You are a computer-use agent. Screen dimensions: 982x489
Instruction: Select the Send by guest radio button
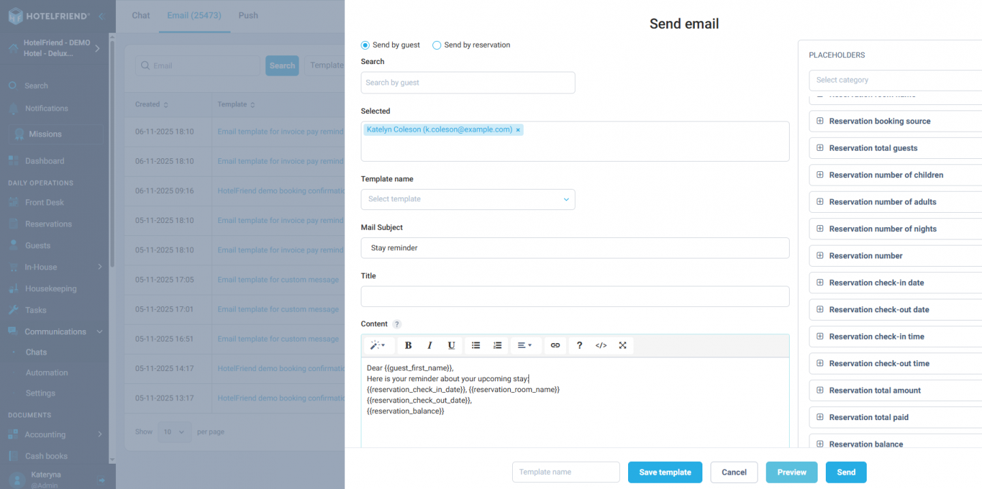[364, 45]
